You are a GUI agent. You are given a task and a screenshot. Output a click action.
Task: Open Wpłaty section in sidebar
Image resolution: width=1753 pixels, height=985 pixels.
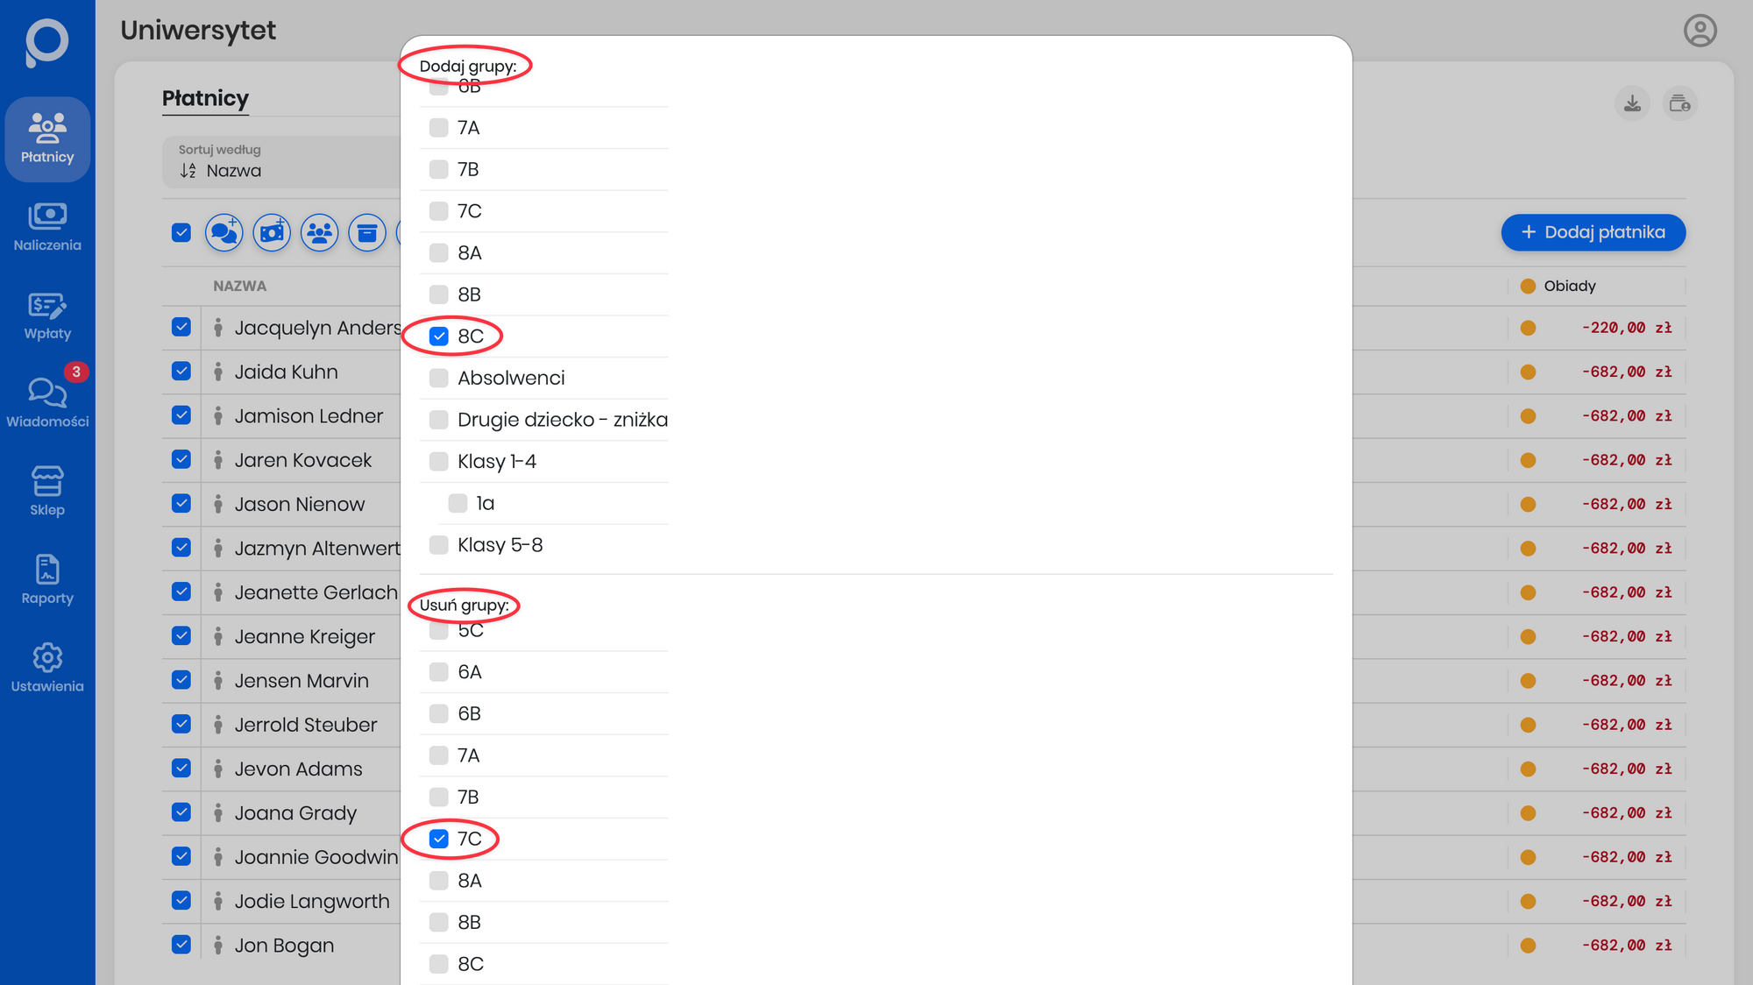(x=47, y=315)
